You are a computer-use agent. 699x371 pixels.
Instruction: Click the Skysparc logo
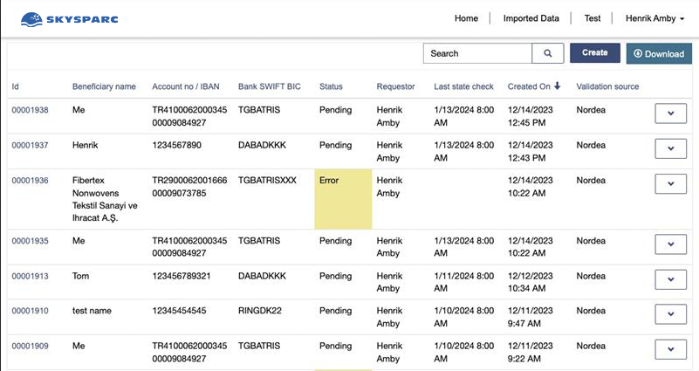pyautogui.click(x=69, y=19)
